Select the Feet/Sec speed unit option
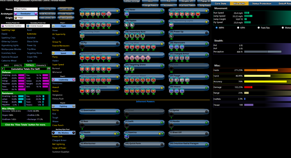 [x=259, y=28]
